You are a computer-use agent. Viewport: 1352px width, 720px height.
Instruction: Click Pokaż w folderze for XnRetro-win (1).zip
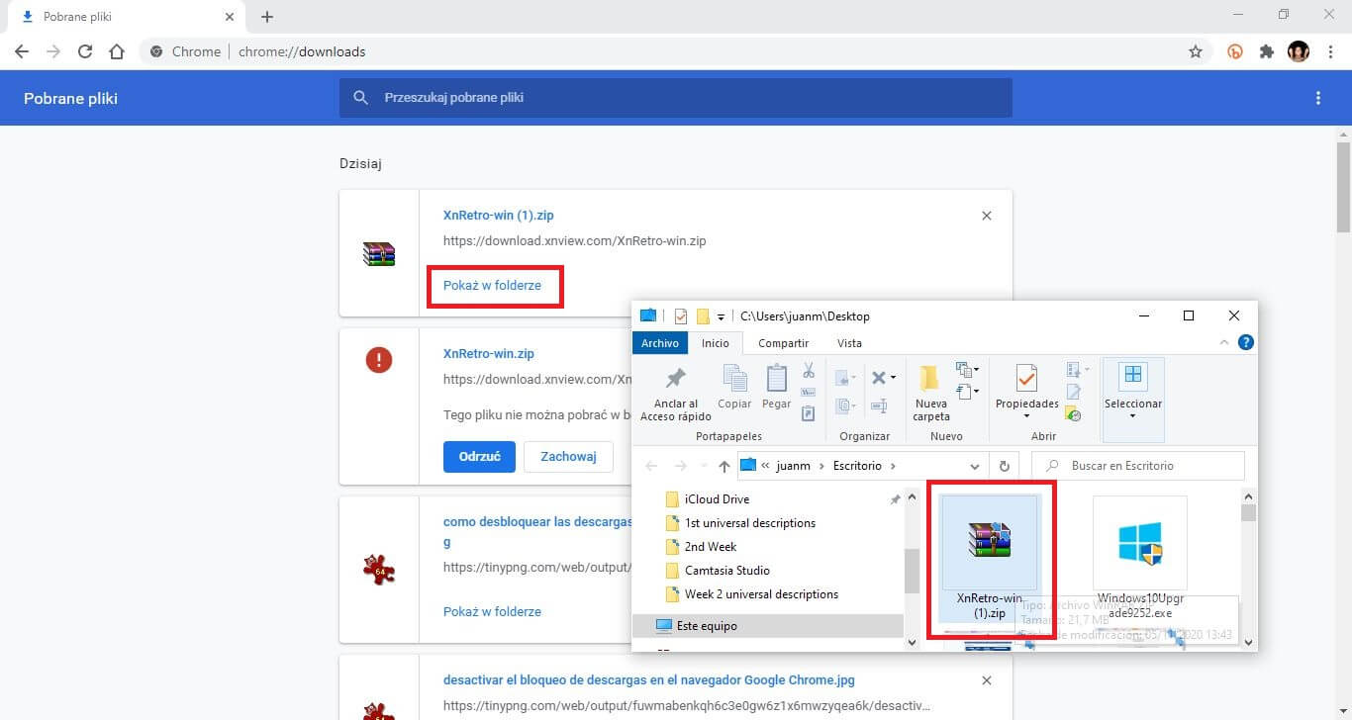(492, 286)
